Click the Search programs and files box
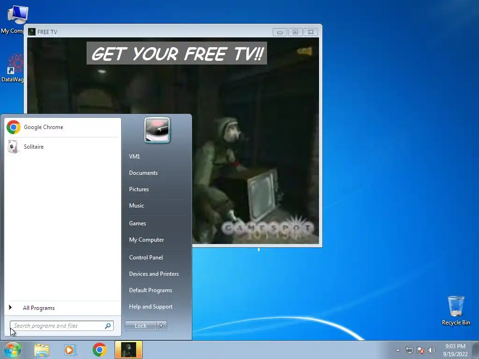The width and height of the screenshot is (479, 359). click(x=62, y=326)
